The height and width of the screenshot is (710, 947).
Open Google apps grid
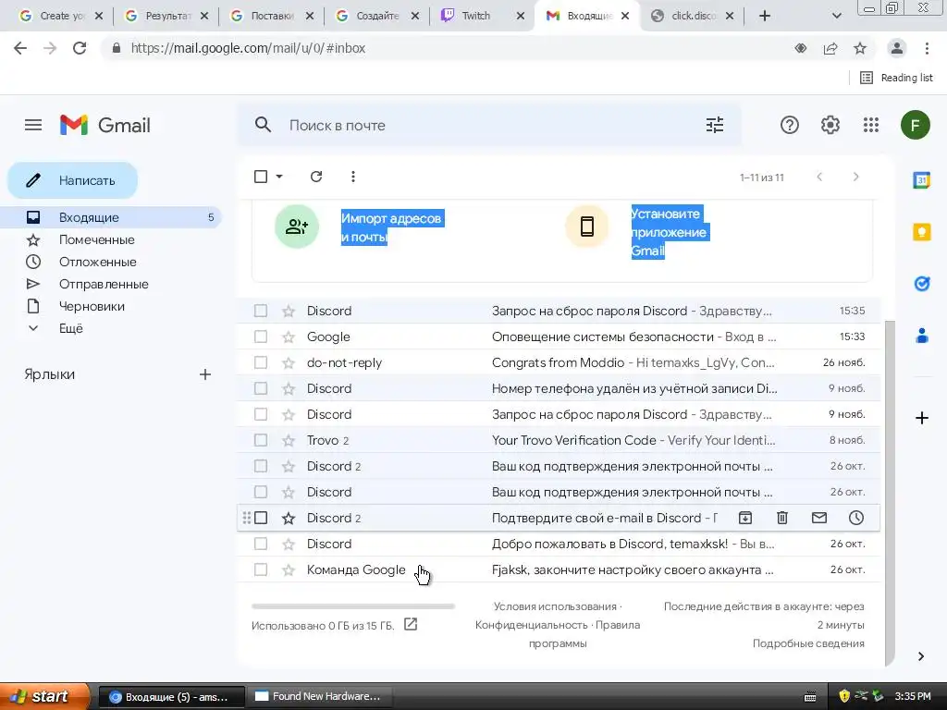871,125
